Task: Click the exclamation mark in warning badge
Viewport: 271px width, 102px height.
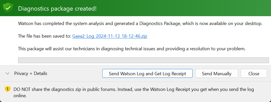Action: (x=8, y=89)
